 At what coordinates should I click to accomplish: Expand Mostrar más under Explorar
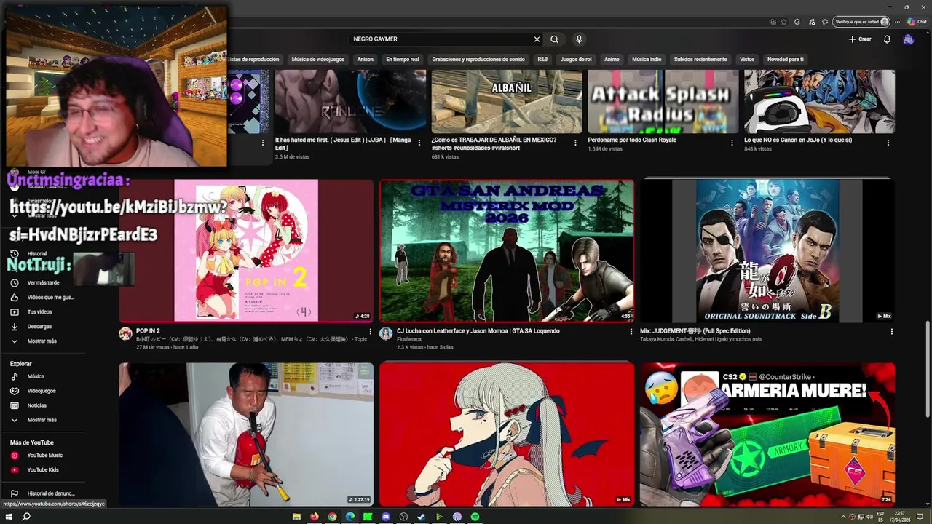point(42,420)
